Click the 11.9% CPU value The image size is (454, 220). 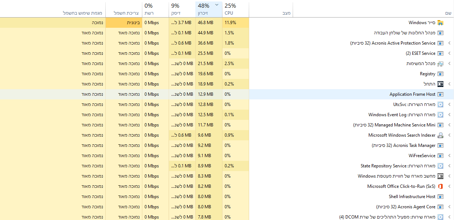click(x=230, y=23)
